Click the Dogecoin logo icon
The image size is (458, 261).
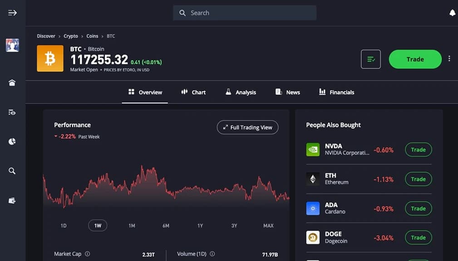pyautogui.click(x=313, y=238)
